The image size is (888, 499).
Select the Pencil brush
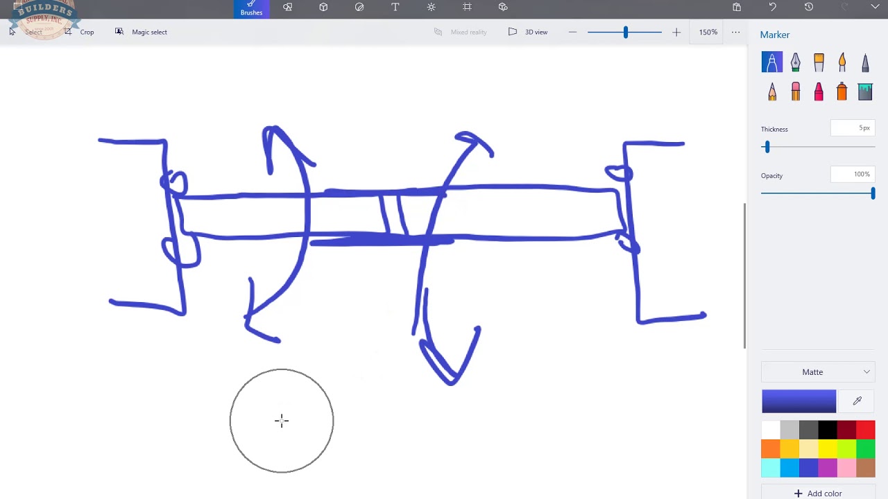tap(772, 91)
